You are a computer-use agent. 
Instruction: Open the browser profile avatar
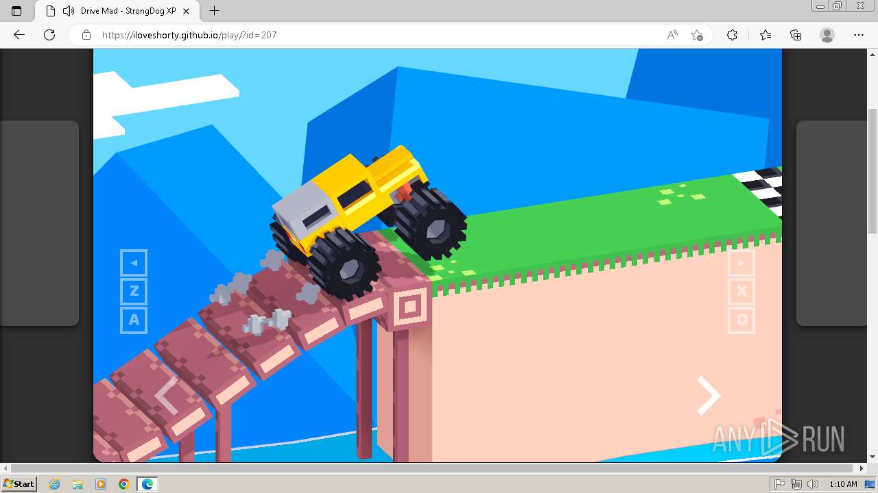pos(827,35)
